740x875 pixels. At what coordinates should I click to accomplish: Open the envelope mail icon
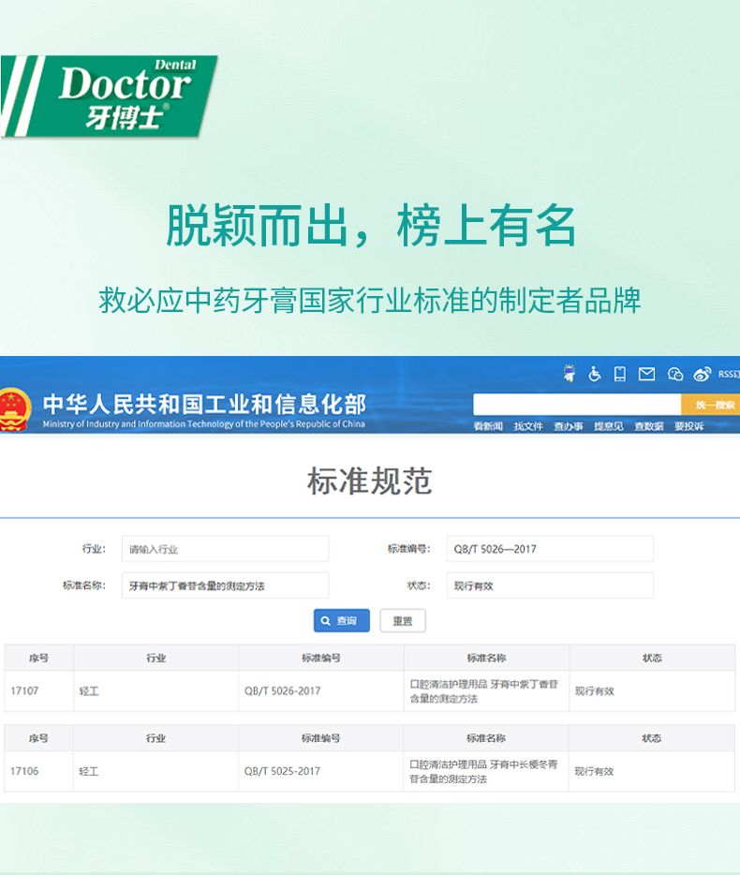pos(646,374)
